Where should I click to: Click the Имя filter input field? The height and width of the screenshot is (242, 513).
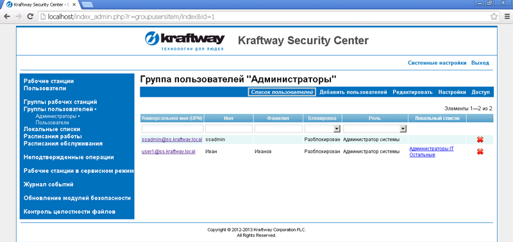tap(229, 129)
